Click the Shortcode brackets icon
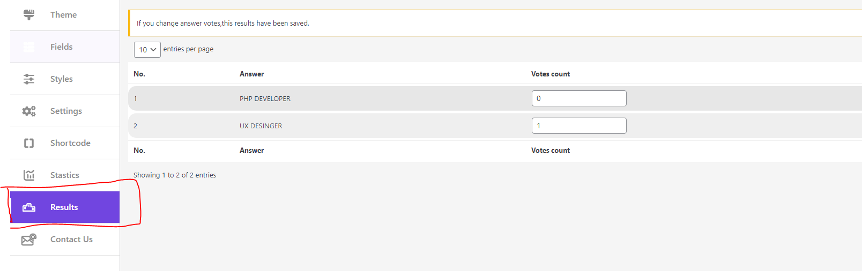Image resolution: width=862 pixels, height=271 pixels. (x=29, y=143)
